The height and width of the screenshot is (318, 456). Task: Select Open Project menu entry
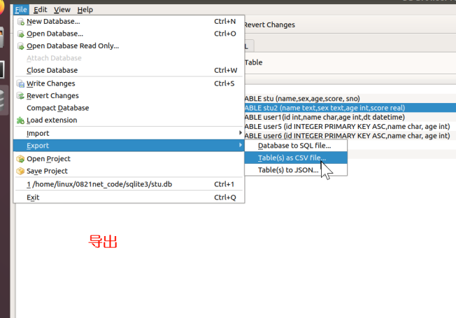tap(129, 159)
